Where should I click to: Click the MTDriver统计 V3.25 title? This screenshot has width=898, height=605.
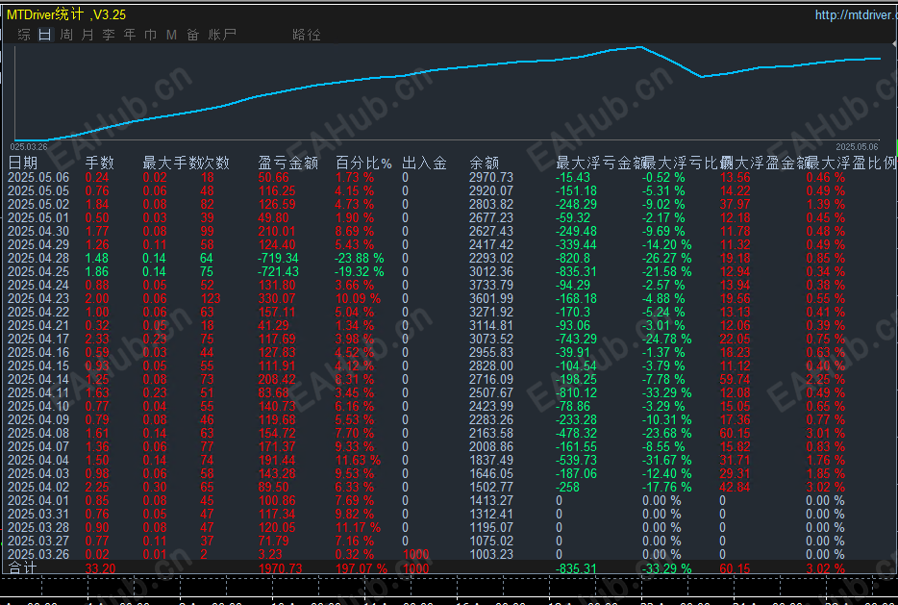click(66, 14)
